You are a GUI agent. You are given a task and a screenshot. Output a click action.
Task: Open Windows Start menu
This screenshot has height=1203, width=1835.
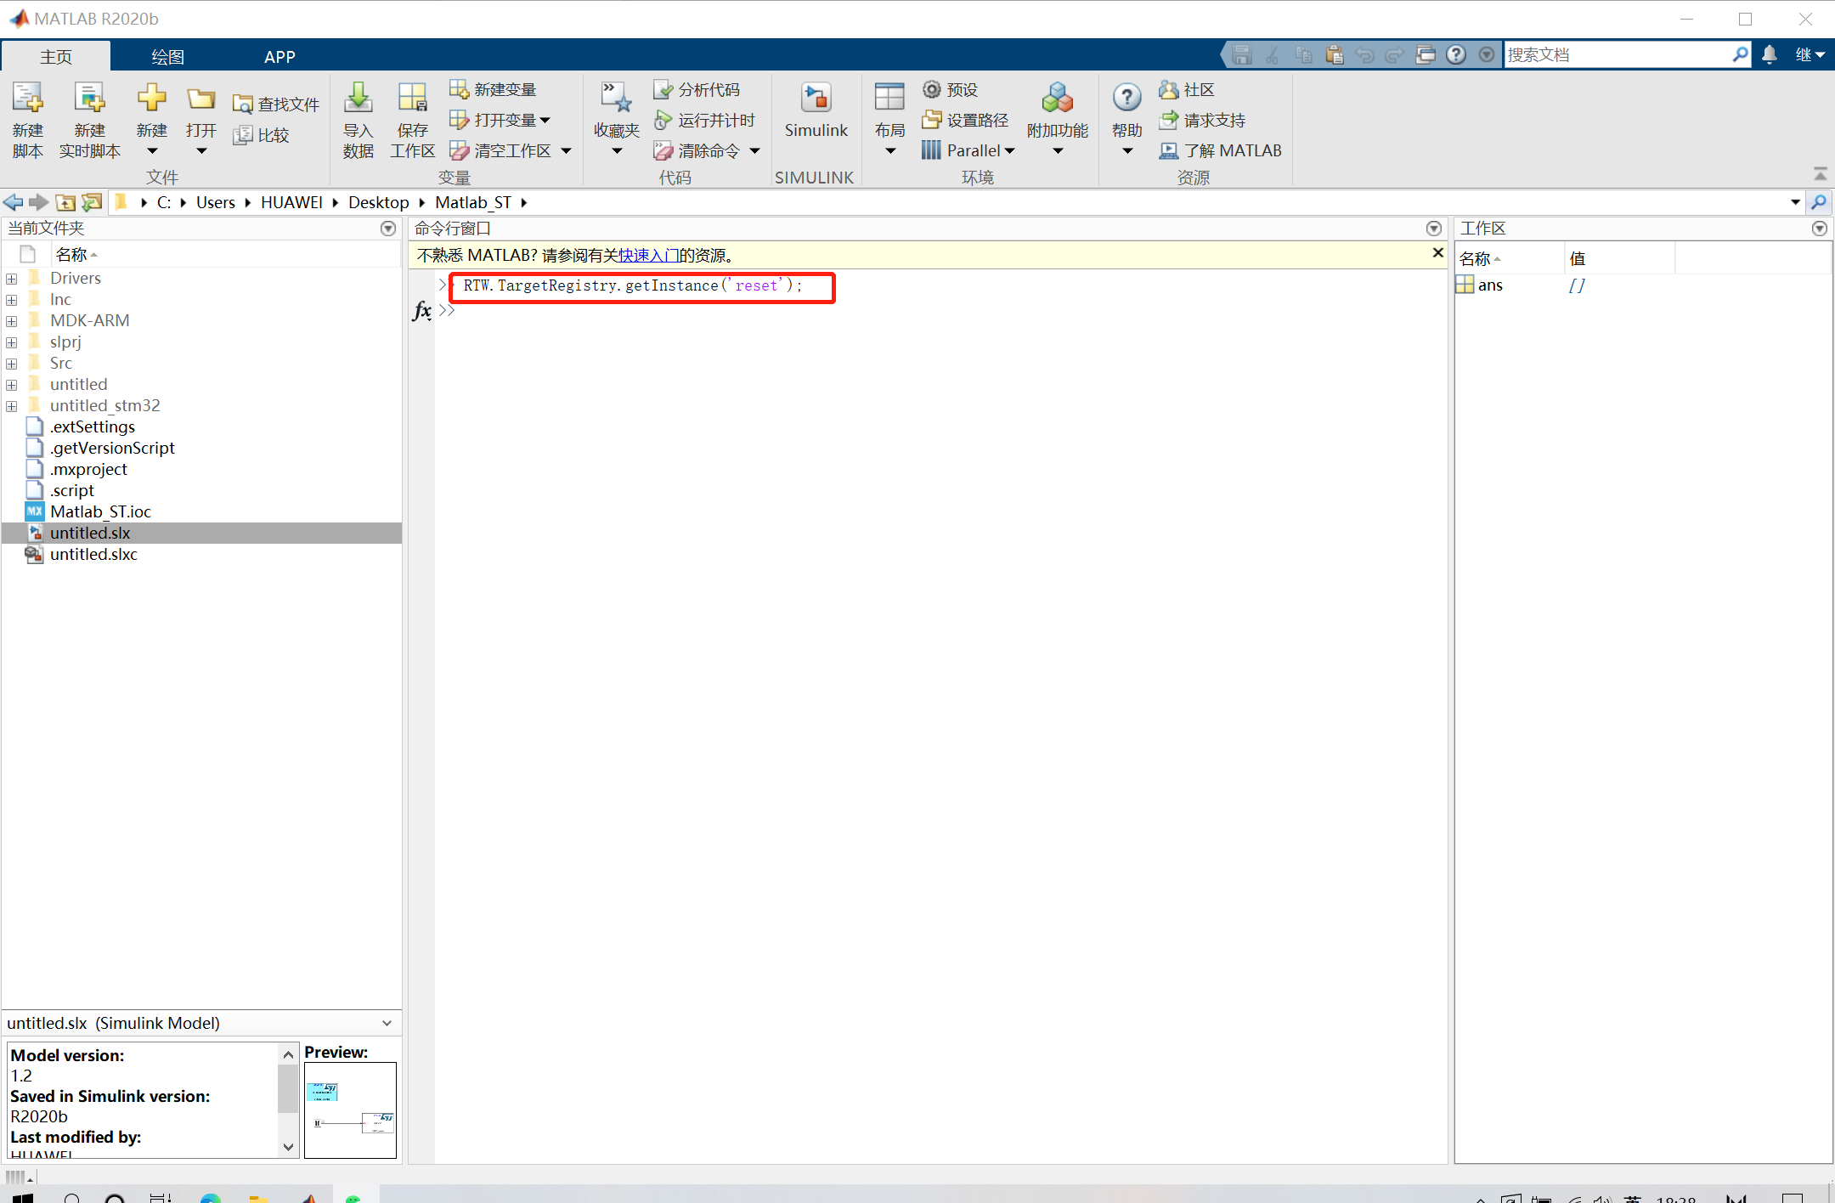click(23, 1198)
